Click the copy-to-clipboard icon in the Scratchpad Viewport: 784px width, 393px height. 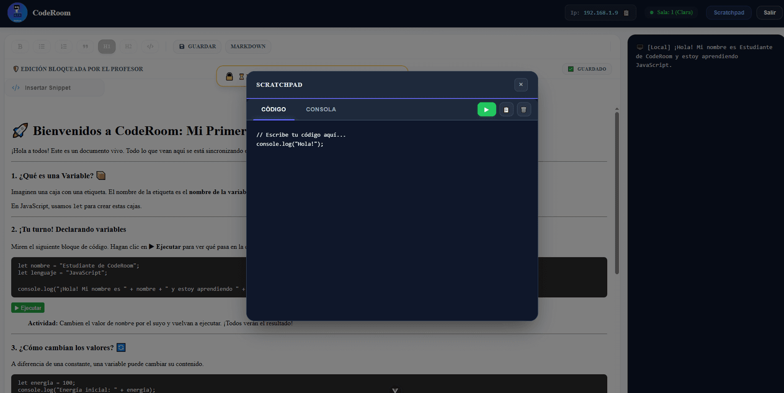tap(506, 109)
